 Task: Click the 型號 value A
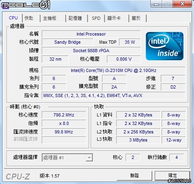114,78
